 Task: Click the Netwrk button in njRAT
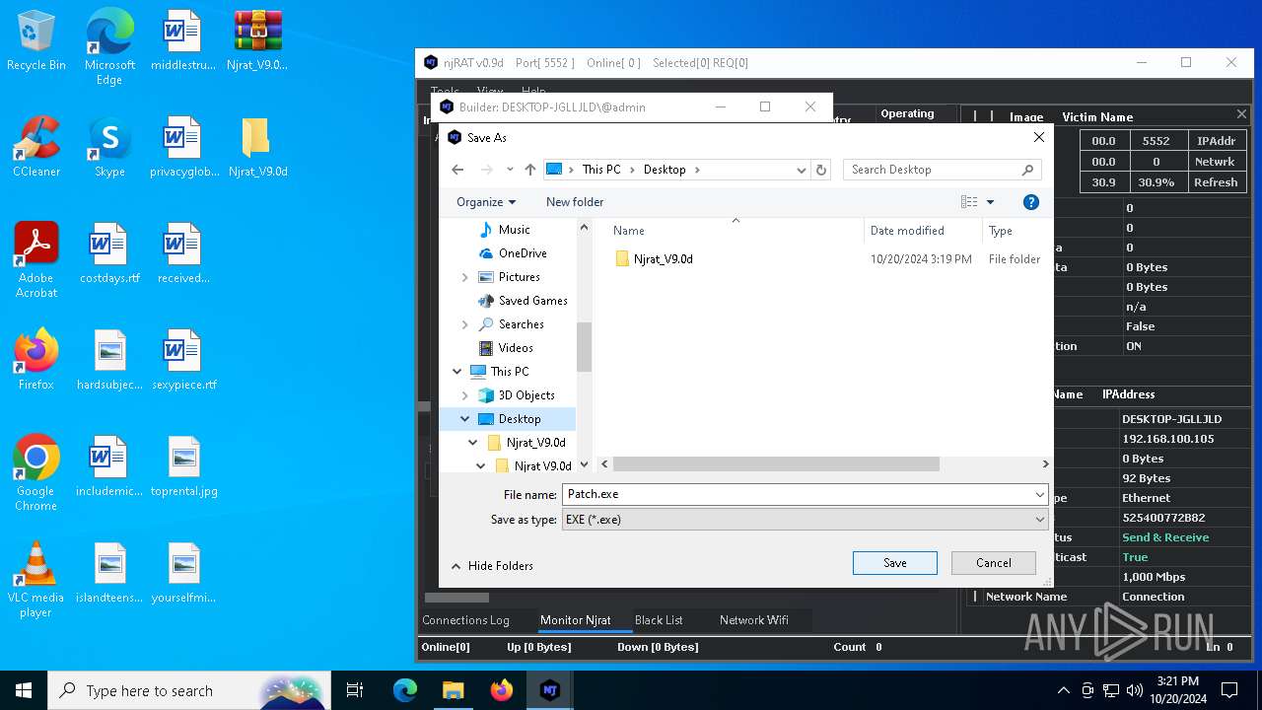tap(1216, 162)
